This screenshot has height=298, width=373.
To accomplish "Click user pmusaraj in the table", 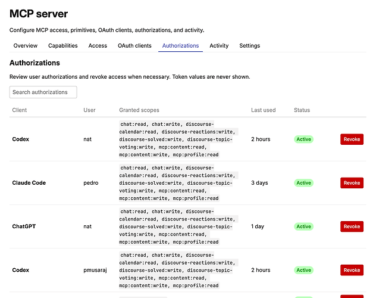I will [x=95, y=270].
